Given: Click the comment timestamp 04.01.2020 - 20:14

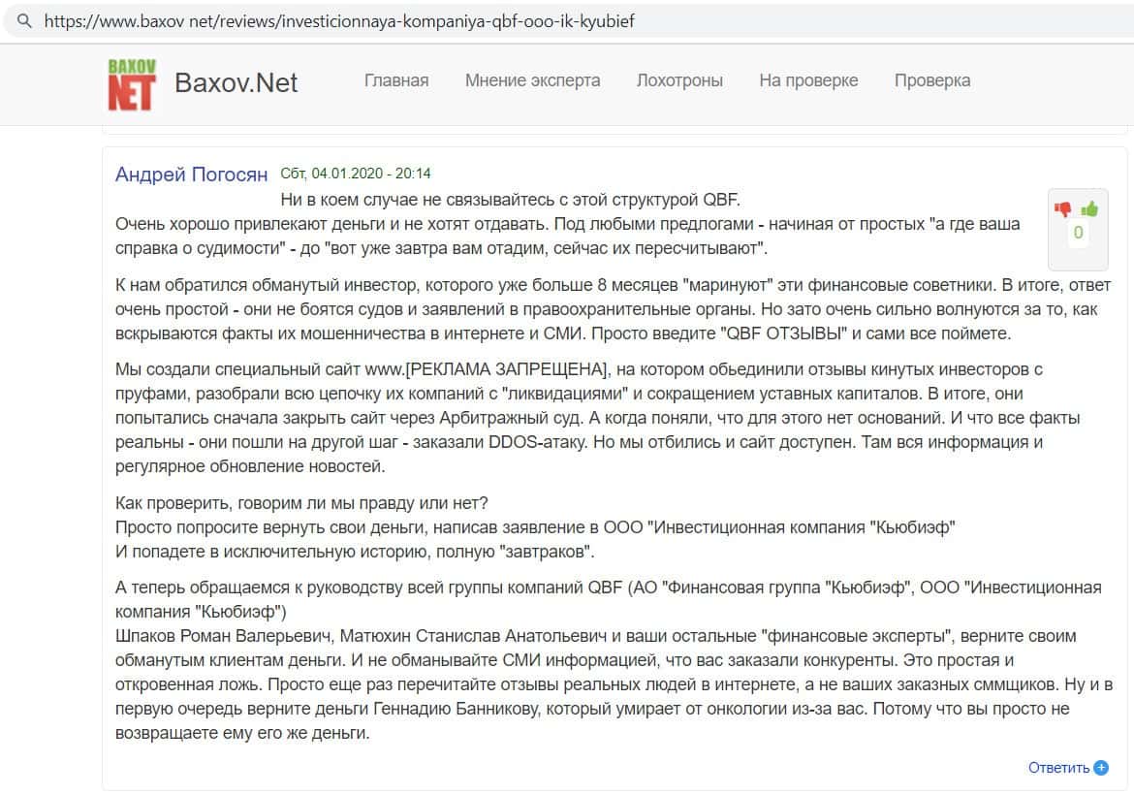Looking at the screenshot, I should [356, 174].
